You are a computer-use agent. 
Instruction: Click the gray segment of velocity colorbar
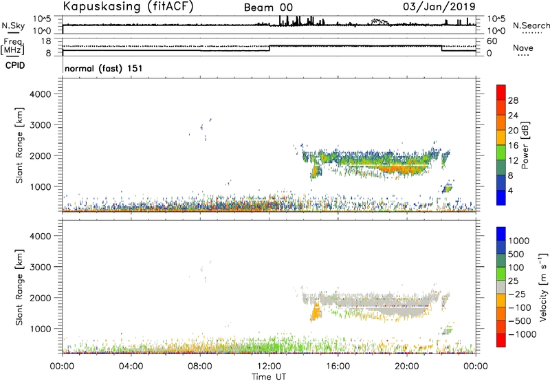pyautogui.click(x=501, y=287)
